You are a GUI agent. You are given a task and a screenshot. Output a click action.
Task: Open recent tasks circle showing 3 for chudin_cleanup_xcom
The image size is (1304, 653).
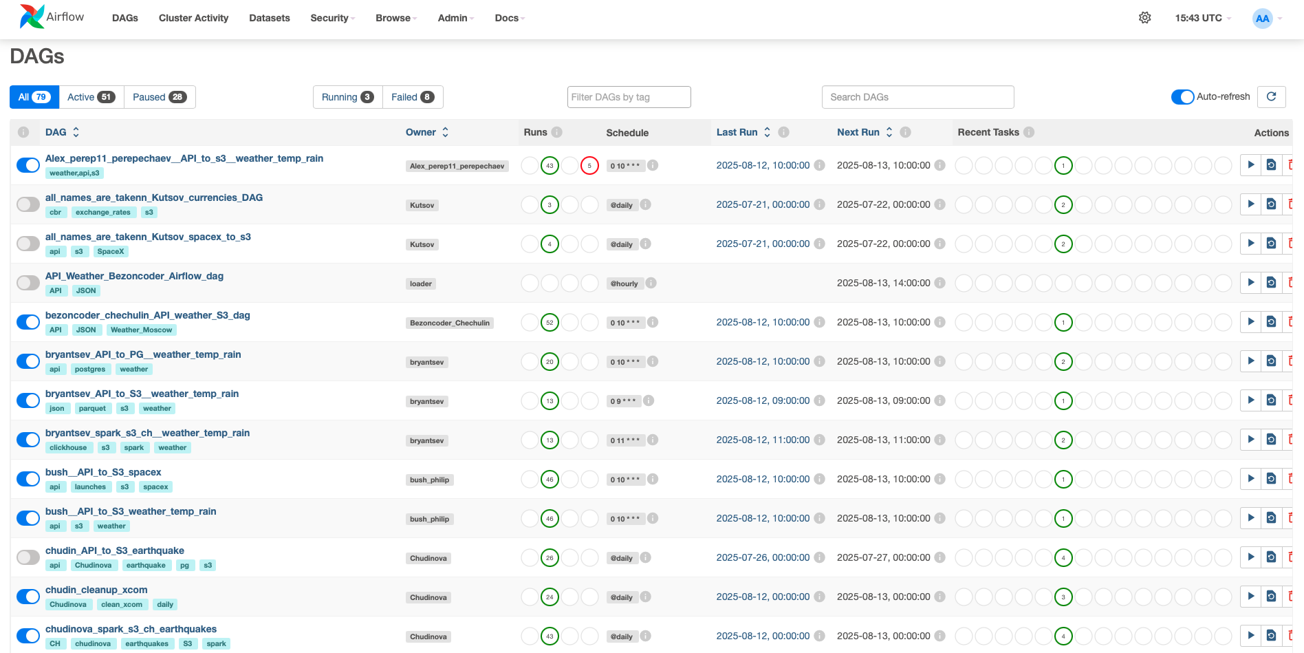pyautogui.click(x=1063, y=597)
